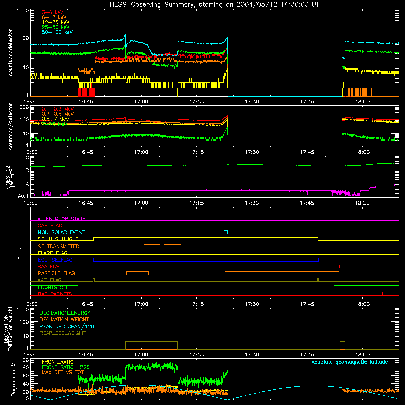The width and height of the screenshot is (405, 405).
Task: Select the 0.3-0.8 MeV legend label
Action: coord(58,114)
